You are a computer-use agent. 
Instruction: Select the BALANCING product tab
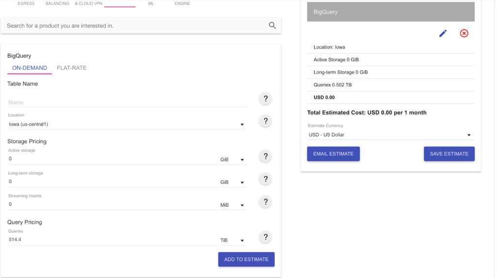[57, 3]
